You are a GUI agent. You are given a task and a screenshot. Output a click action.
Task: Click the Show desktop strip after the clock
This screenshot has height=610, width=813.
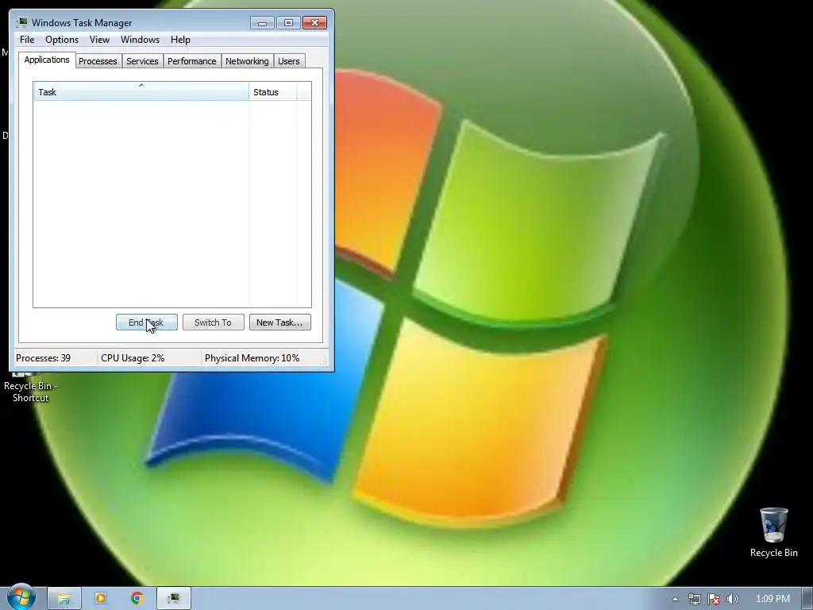coord(807,599)
